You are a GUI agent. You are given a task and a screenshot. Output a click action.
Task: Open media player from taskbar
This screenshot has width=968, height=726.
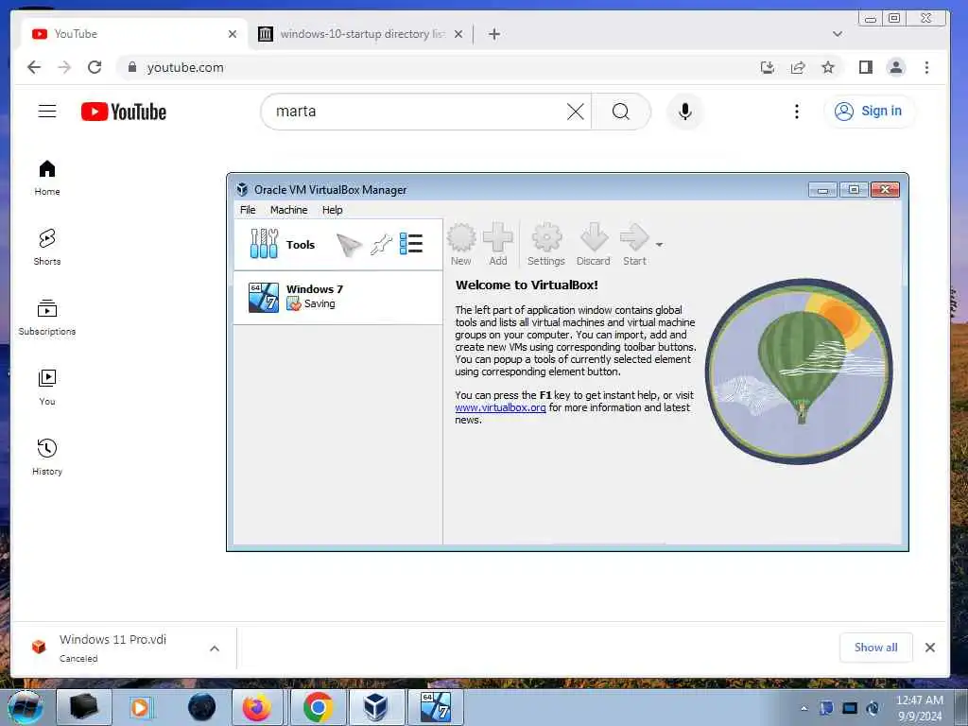click(x=140, y=707)
